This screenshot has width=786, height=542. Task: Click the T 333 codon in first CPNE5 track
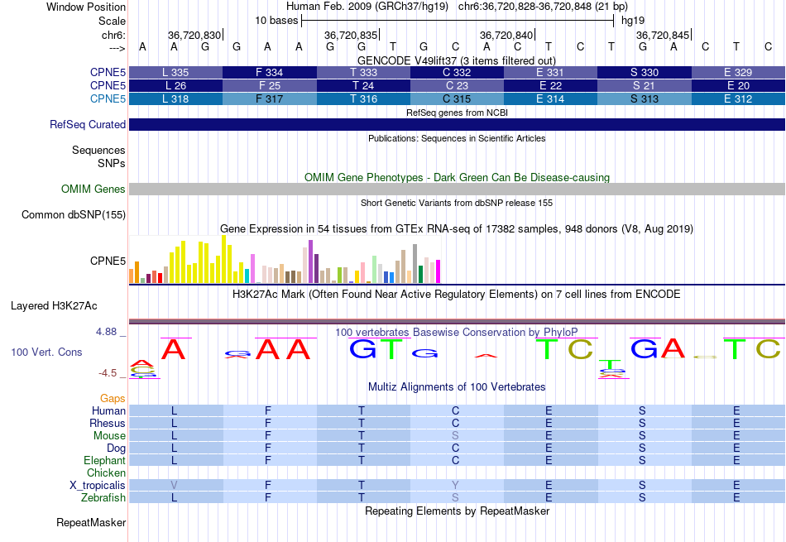click(363, 72)
